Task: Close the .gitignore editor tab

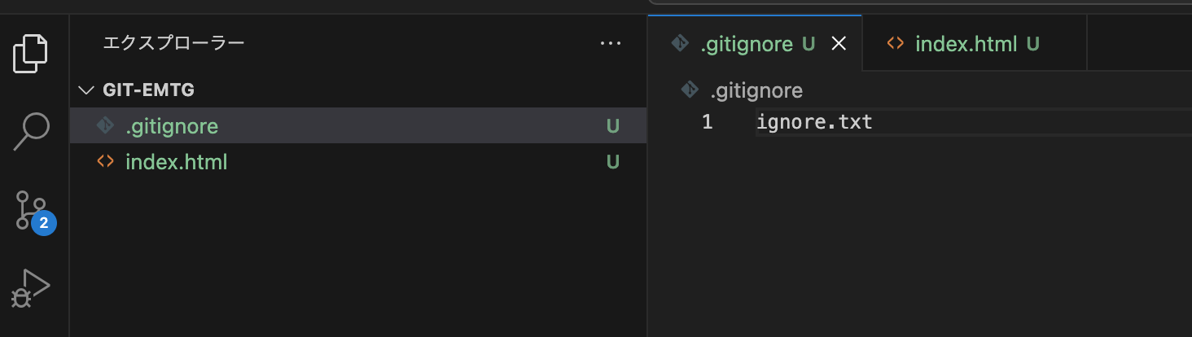Action: click(839, 44)
